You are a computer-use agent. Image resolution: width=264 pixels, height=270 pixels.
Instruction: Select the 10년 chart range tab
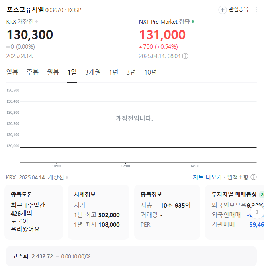point(151,72)
